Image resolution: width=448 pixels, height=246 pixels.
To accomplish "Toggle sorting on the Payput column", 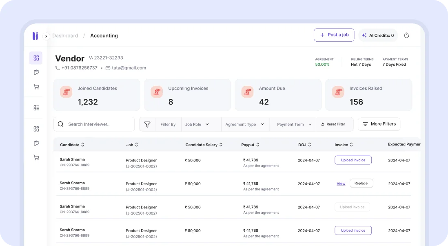I will 250,145.
